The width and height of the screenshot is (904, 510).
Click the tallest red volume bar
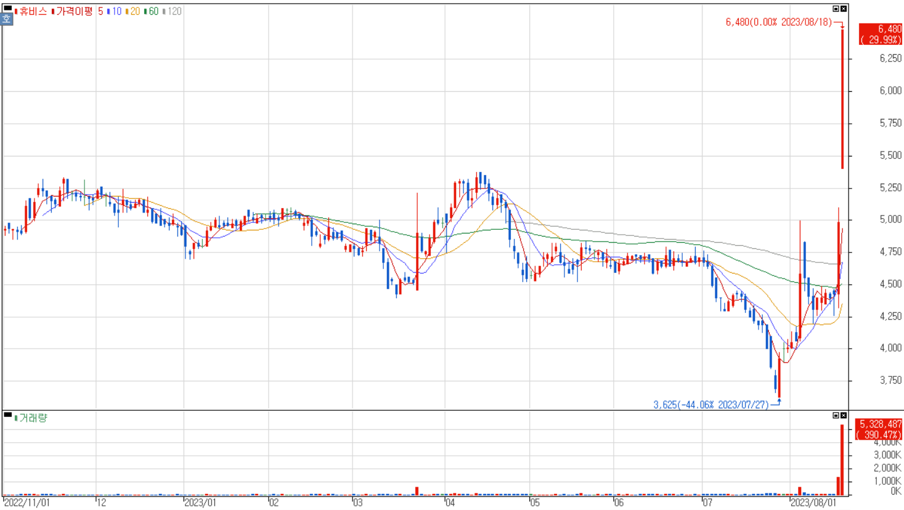tap(842, 459)
